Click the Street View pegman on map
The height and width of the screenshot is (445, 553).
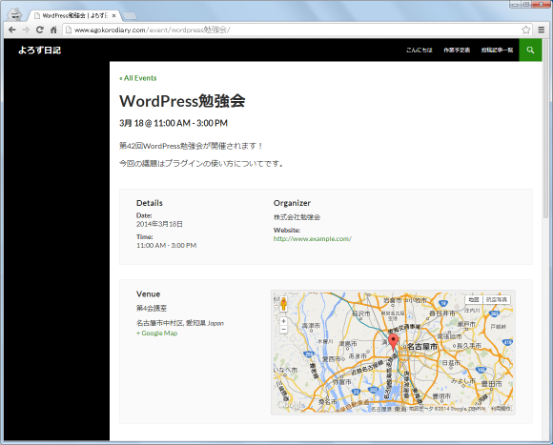283,304
